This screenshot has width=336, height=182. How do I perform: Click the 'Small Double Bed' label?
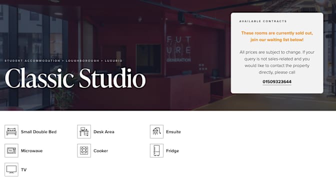point(39,132)
